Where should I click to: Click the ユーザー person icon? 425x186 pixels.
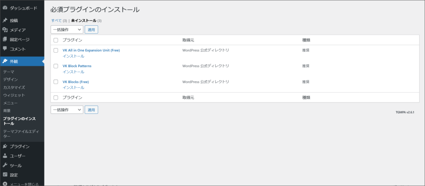[x=5, y=156]
